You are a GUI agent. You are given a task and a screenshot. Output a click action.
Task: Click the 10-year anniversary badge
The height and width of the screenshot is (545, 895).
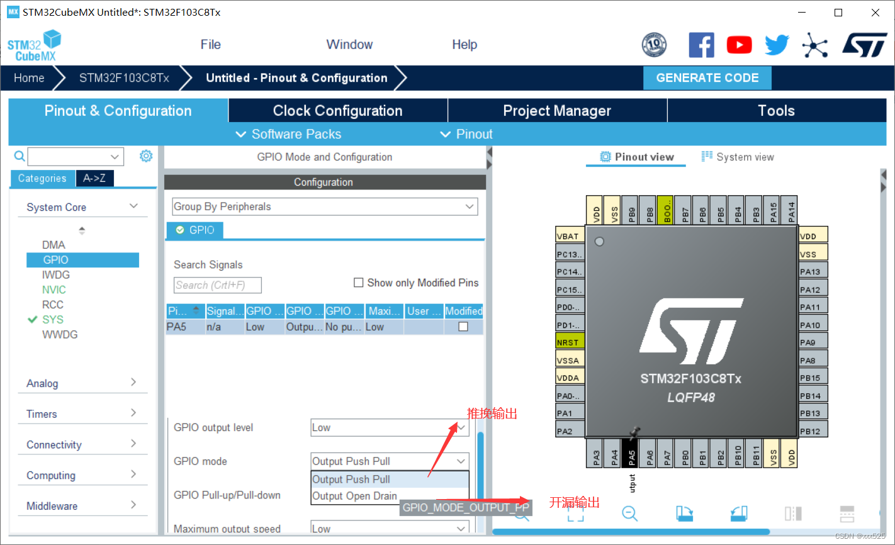654,45
